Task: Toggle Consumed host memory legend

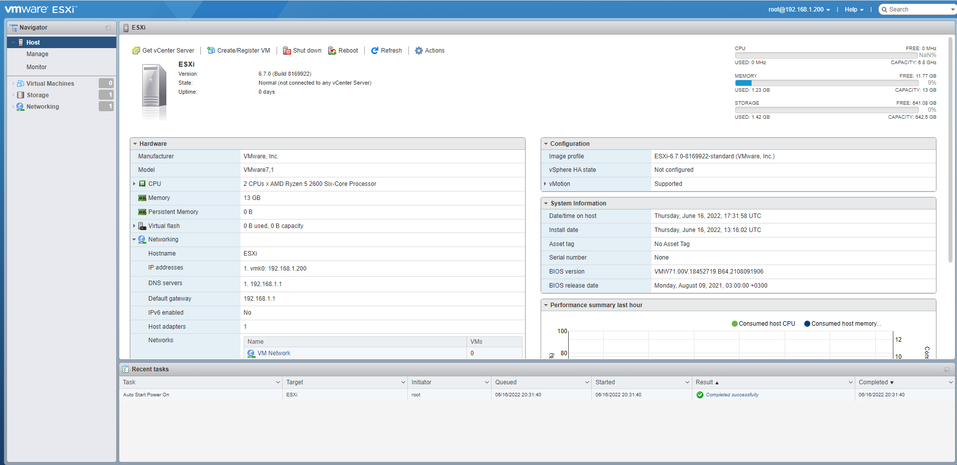Action: click(x=842, y=324)
